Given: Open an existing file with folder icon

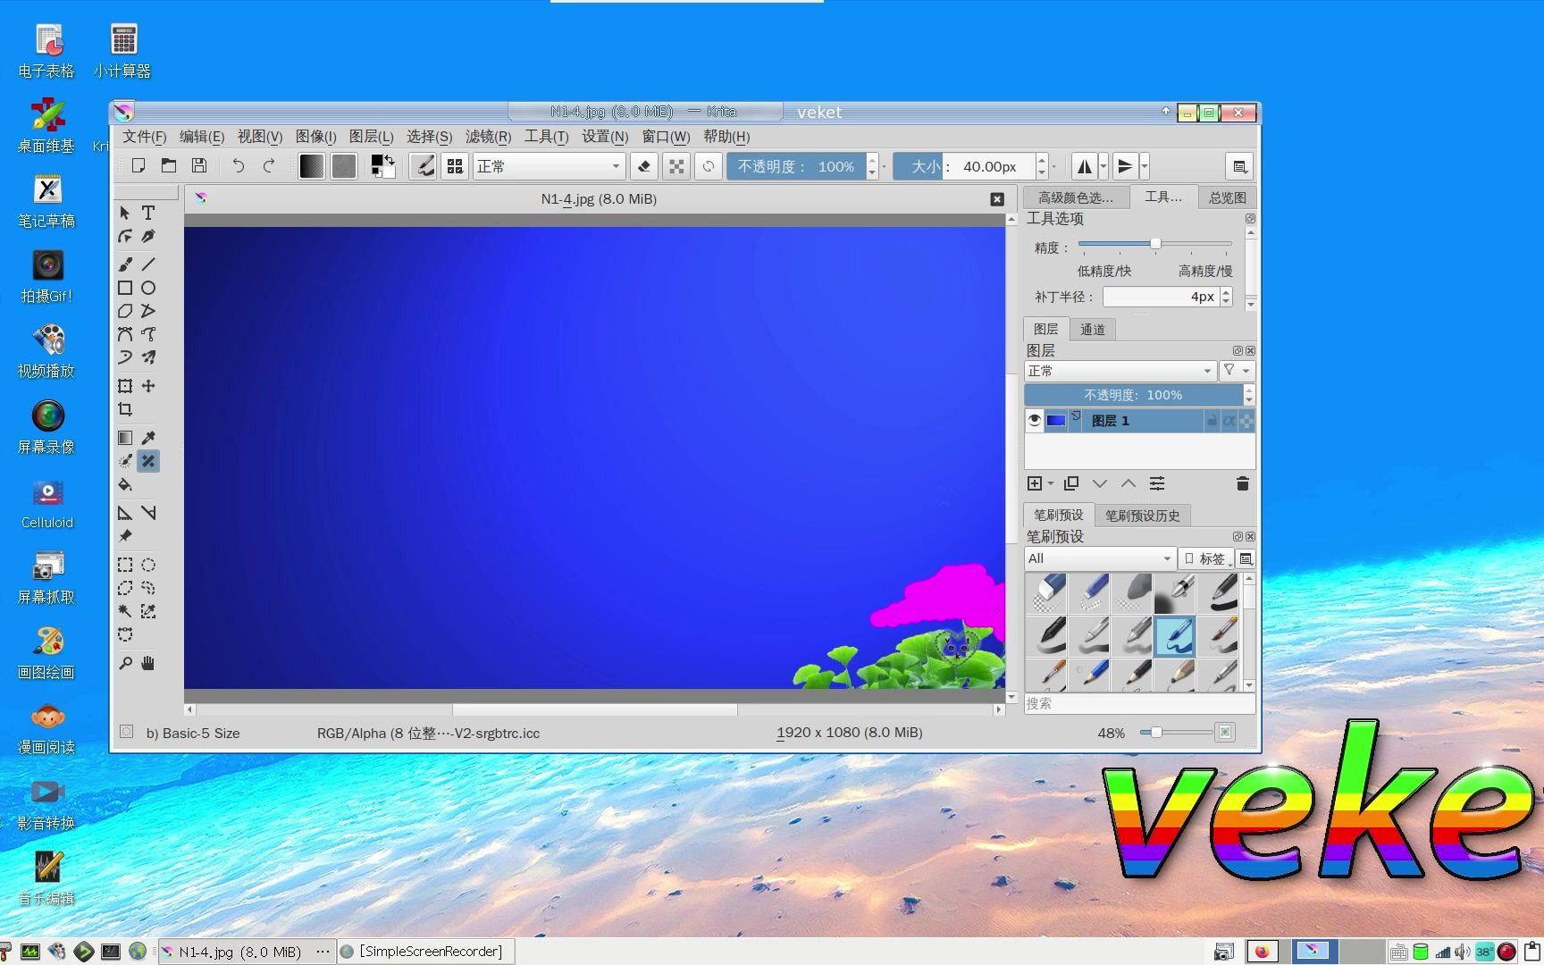Looking at the screenshot, I should 169,166.
